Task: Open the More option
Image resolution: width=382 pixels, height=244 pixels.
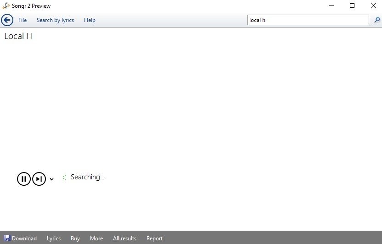Action: click(x=96, y=238)
